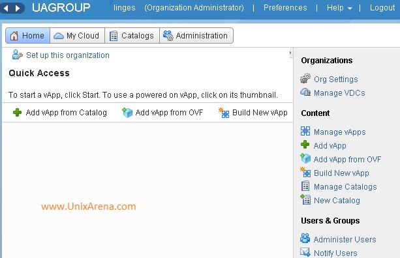The width and height of the screenshot is (400, 258).
Task: Click the Notify Users envelope icon
Action: click(305, 252)
